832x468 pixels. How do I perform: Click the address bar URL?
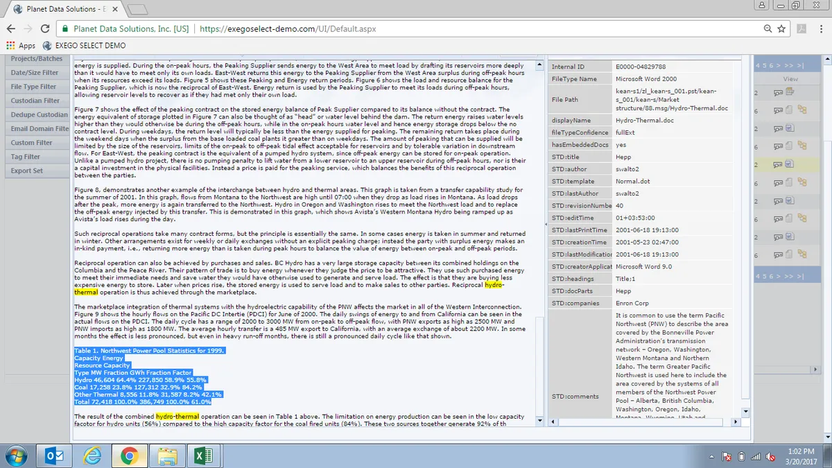288,29
